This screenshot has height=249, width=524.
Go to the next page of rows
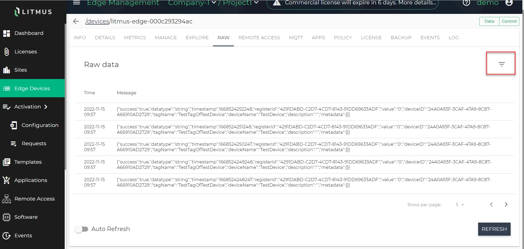[x=506, y=205]
